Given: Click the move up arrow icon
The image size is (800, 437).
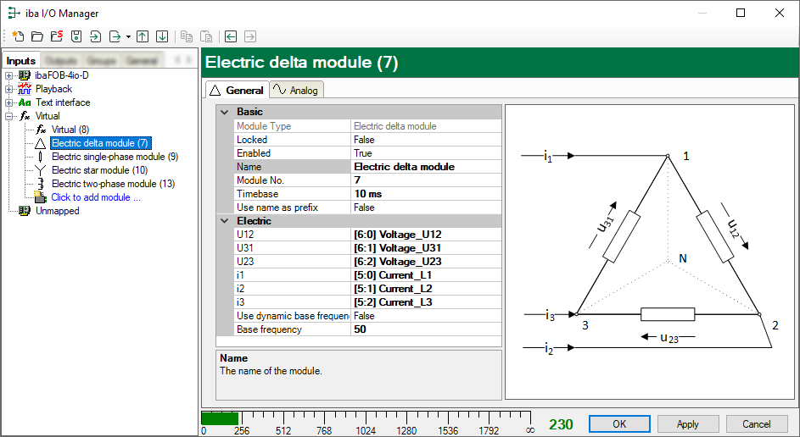Looking at the screenshot, I should tap(143, 36).
